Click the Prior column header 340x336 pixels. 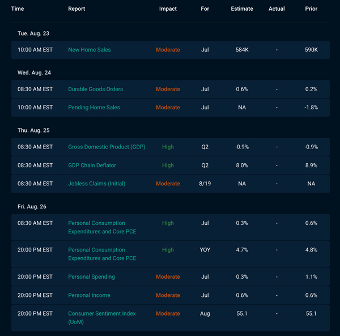tap(311, 8)
